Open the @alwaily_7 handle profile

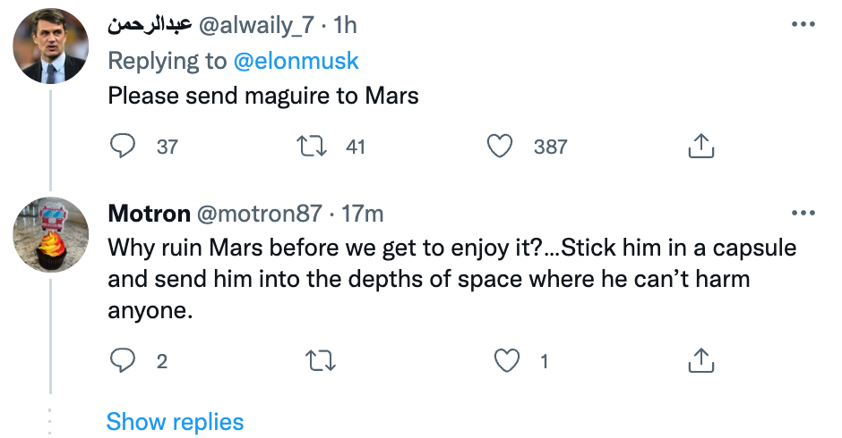pyautogui.click(x=256, y=26)
